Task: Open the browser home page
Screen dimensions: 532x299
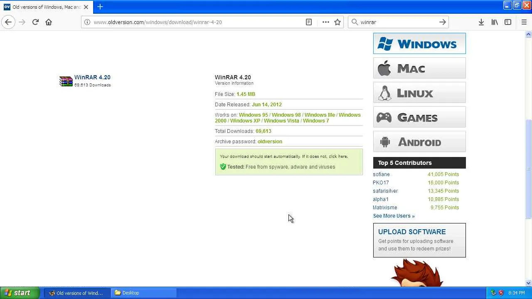Action: coord(49,22)
